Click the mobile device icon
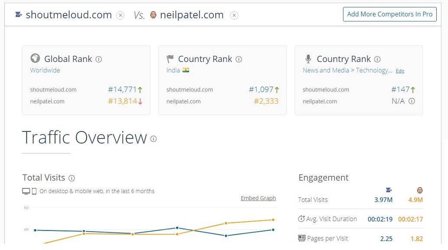 (34, 191)
